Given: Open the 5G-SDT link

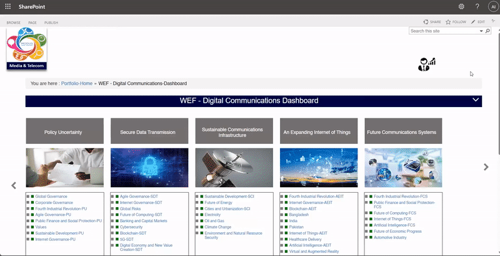Looking at the screenshot, I should [x=127, y=239].
